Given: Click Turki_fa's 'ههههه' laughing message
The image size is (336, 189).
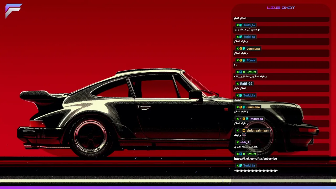Looking at the screenshot, I should pyautogui.click(x=256, y=170).
